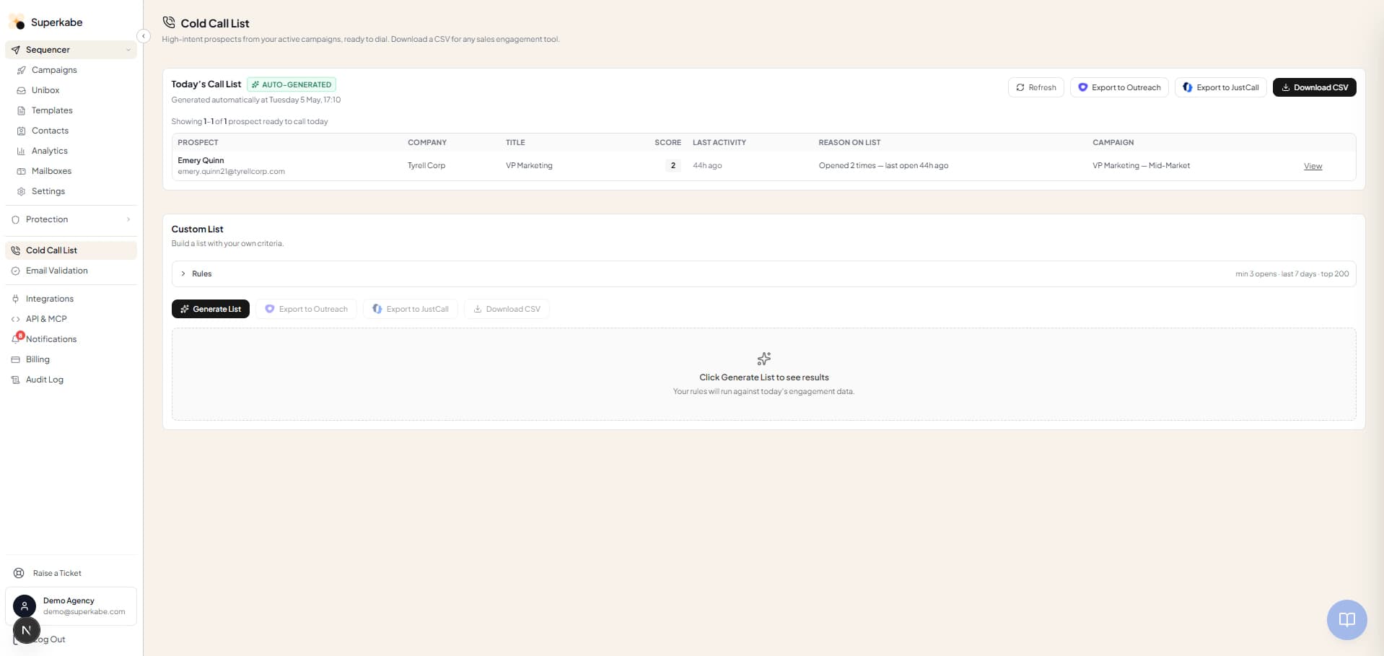This screenshot has width=1384, height=656.
Task: Click the Unibox inbox icon
Action: pyautogui.click(x=21, y=90)
